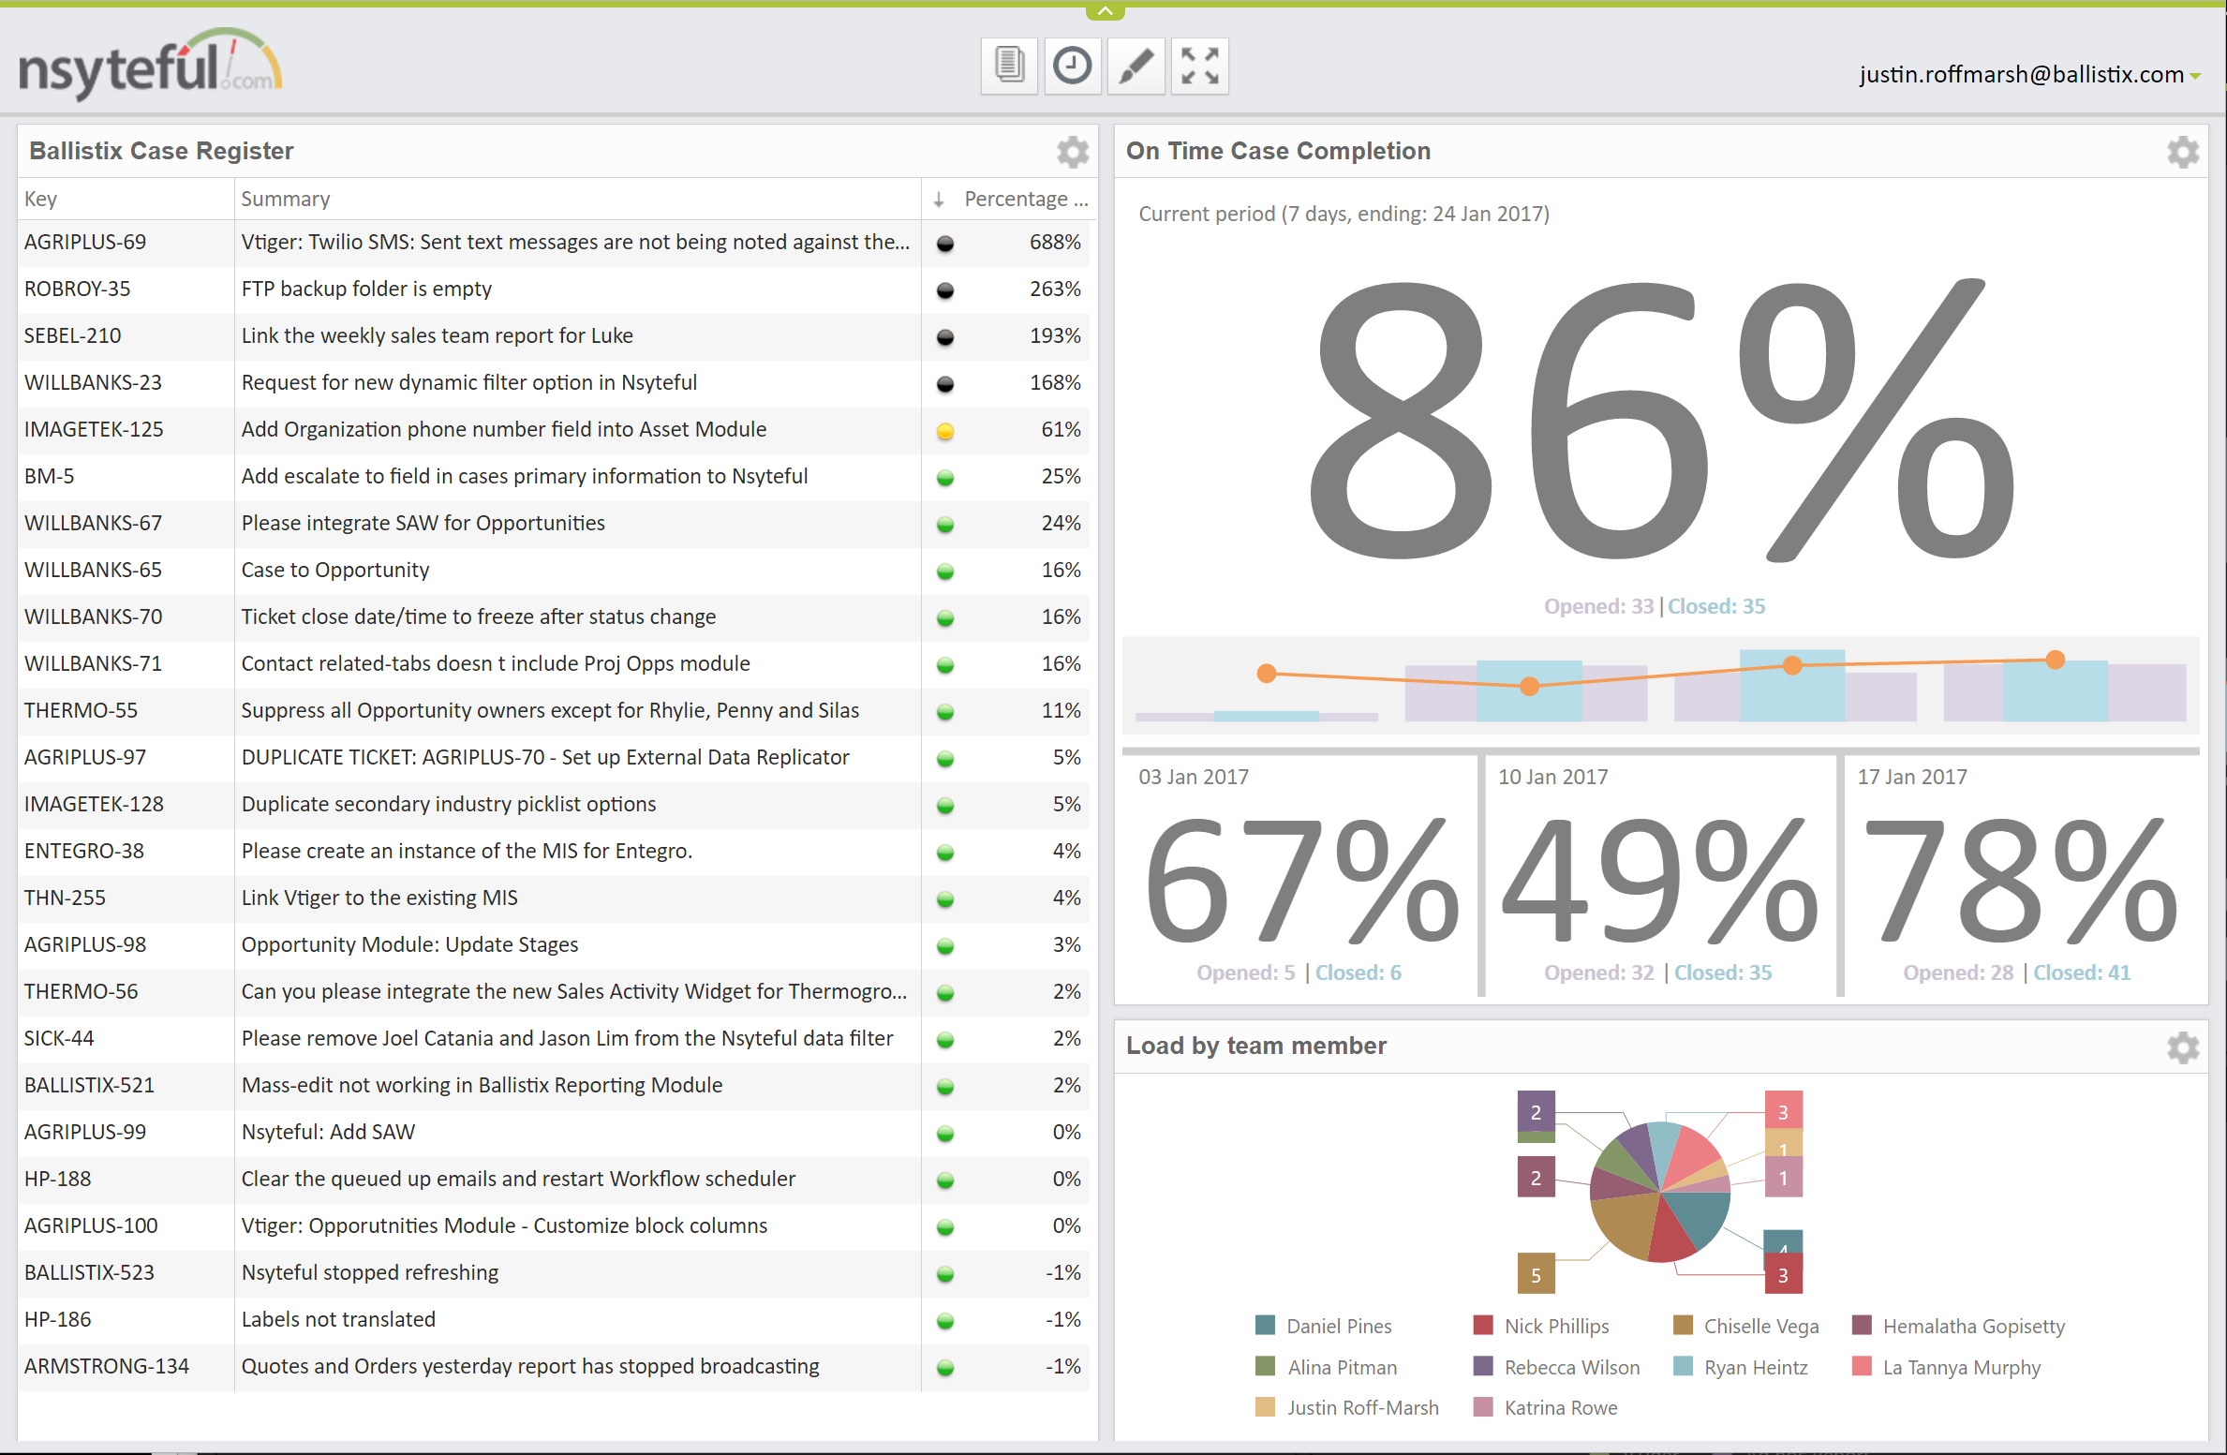Click the bottom red pie label showing 3
The width and height of the screenshot is (2227, 1455).
coord(1784,1275)
